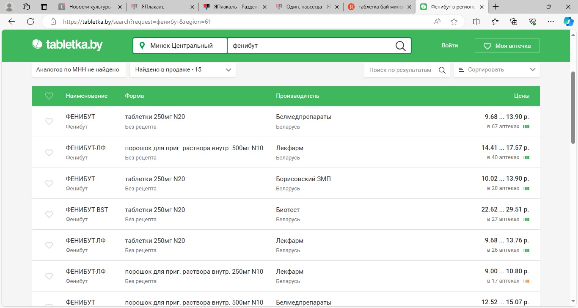Open a new browser tab
This screenshot has width=578, height=308.
[x=496, y=7]
